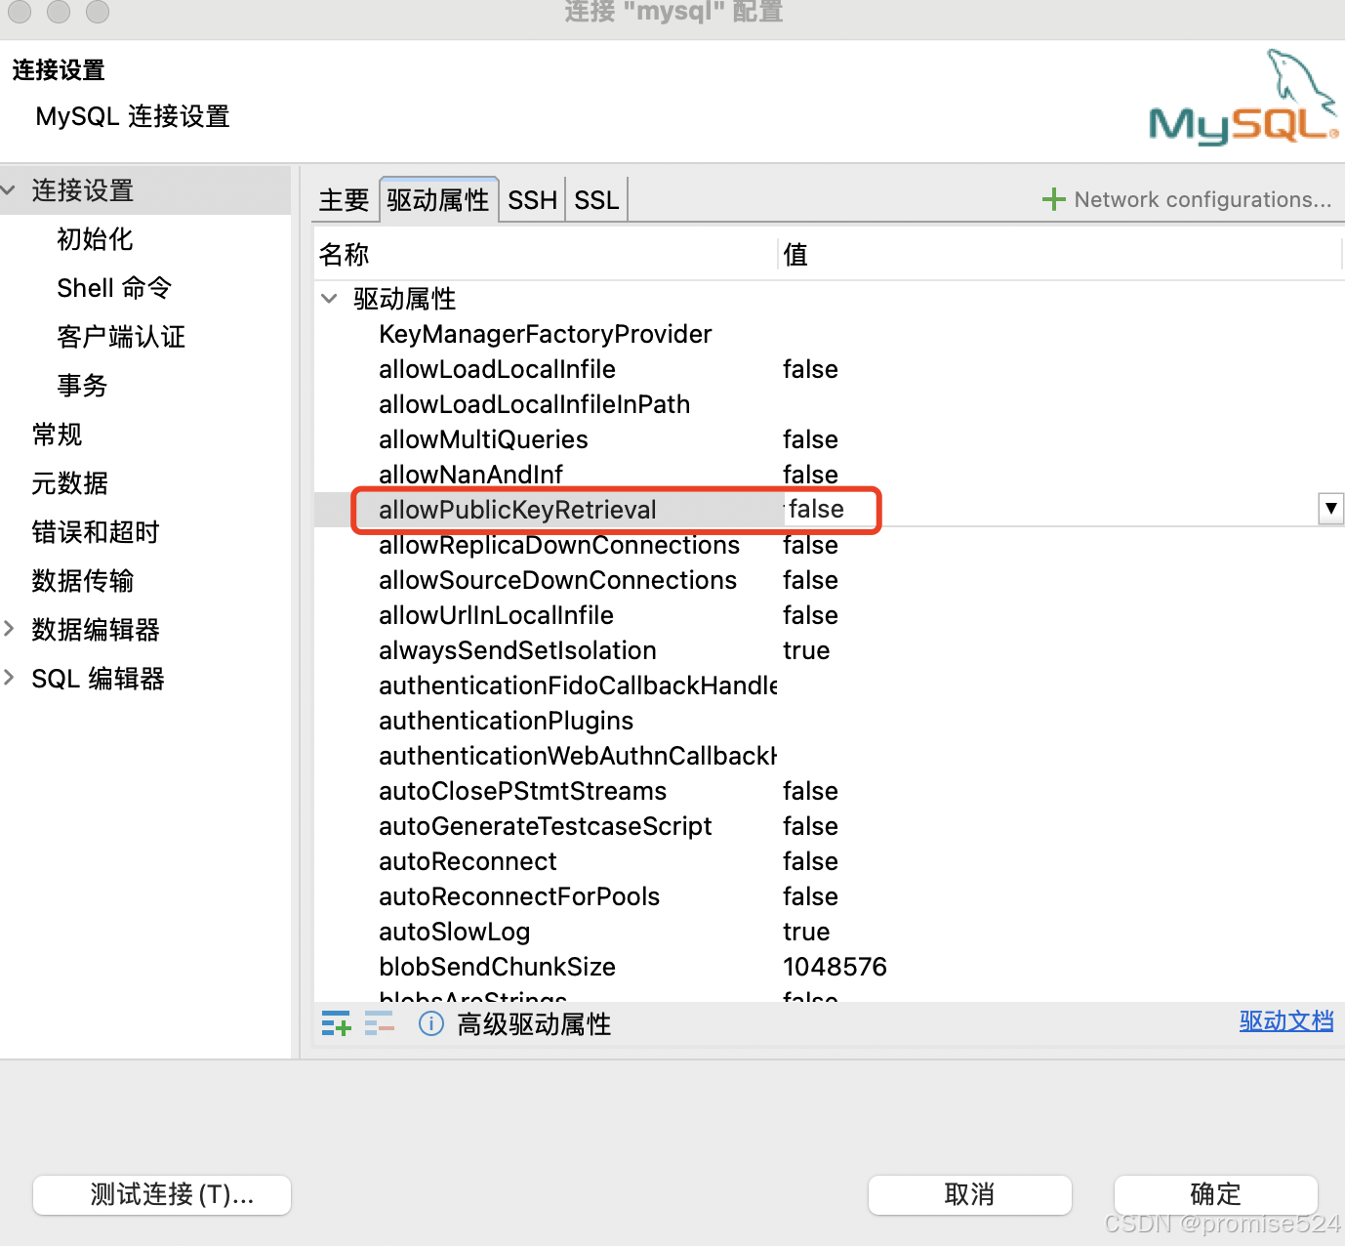Click the false value of allowLoadLocalInfile
The height and width of the screenshot is (1246, 1345).
tap(810, 369)
